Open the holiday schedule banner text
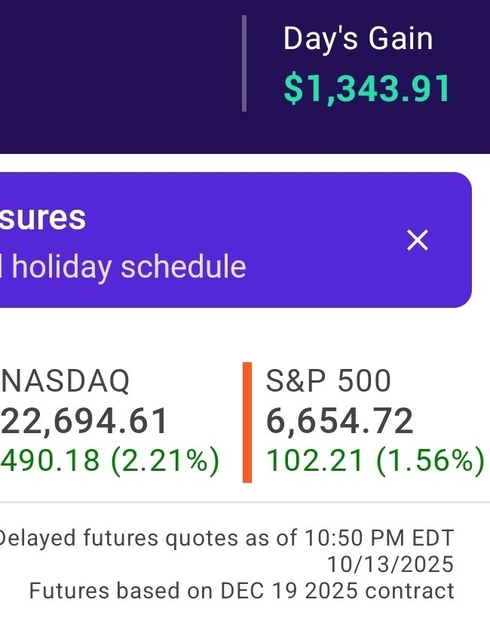490x618 pixels. [x=124, y=267]
